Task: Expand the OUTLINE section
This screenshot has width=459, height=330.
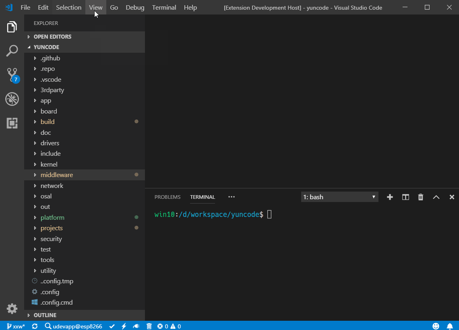Action: click(84, 315)
